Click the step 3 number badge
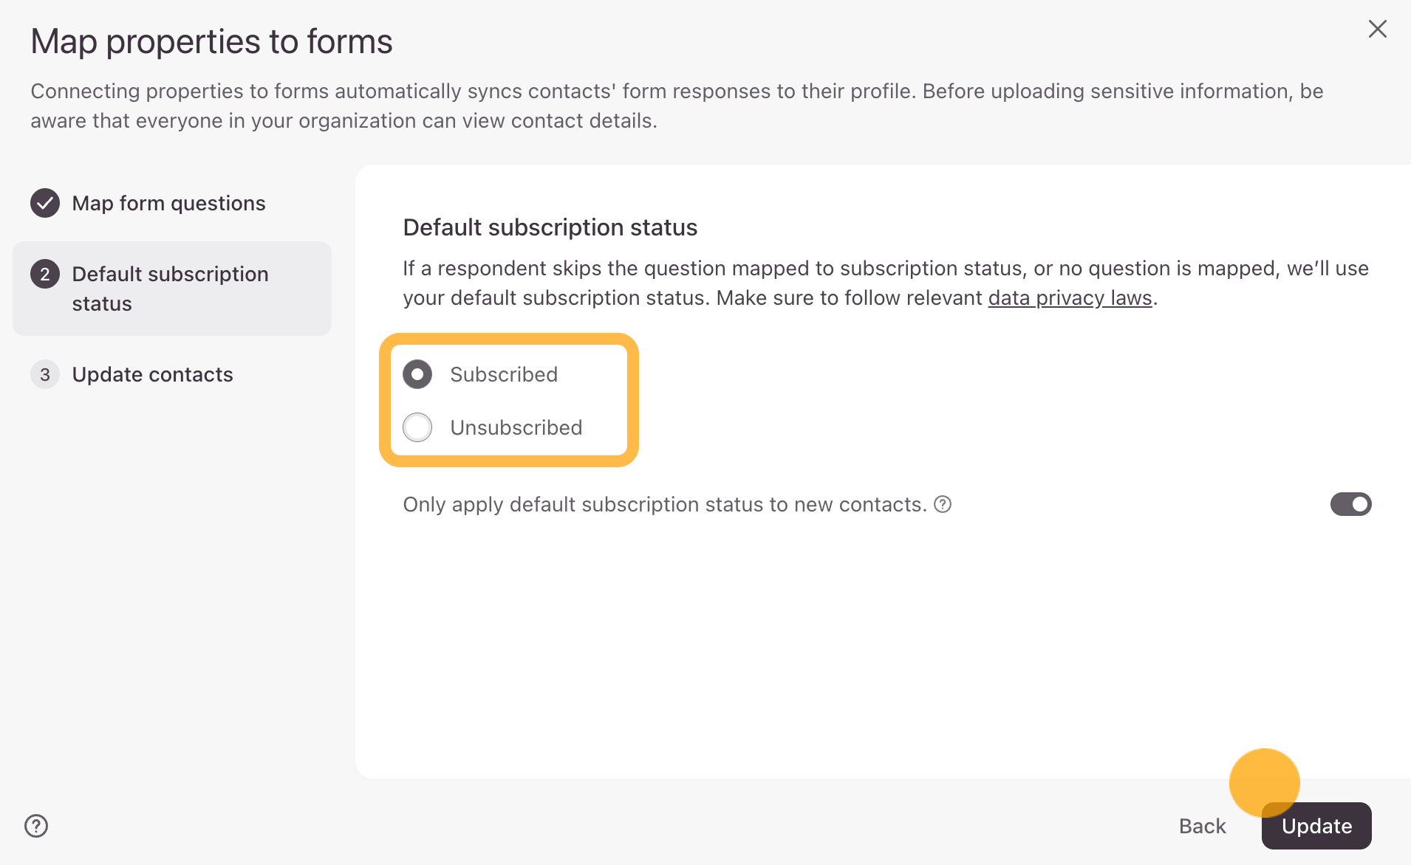 (45, 374)
